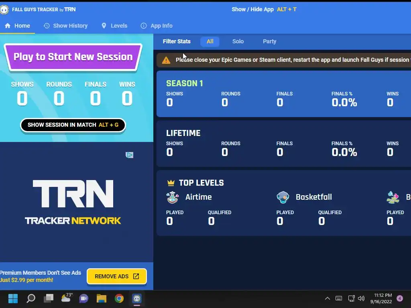Click the Airtime level icon
The width and height of the screenshot is (411, 308).
pyautogui.click(x=173, y=197)
